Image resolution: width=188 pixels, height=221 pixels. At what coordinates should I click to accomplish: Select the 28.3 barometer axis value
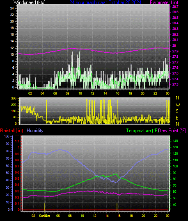[175, 29]
